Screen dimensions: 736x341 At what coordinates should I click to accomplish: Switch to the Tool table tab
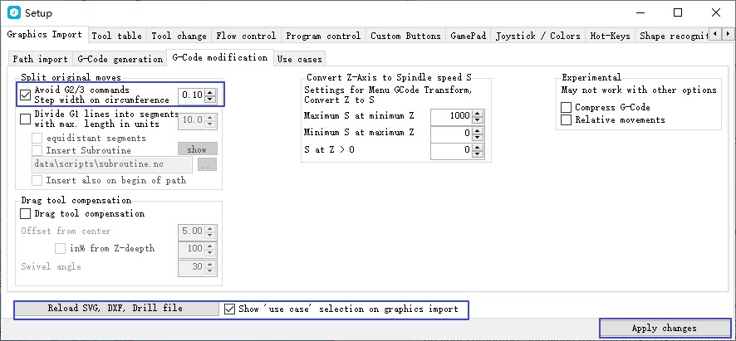(116, 36)
